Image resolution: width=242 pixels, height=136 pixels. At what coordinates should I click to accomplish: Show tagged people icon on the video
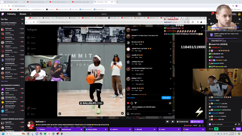[x=60, y=114]
